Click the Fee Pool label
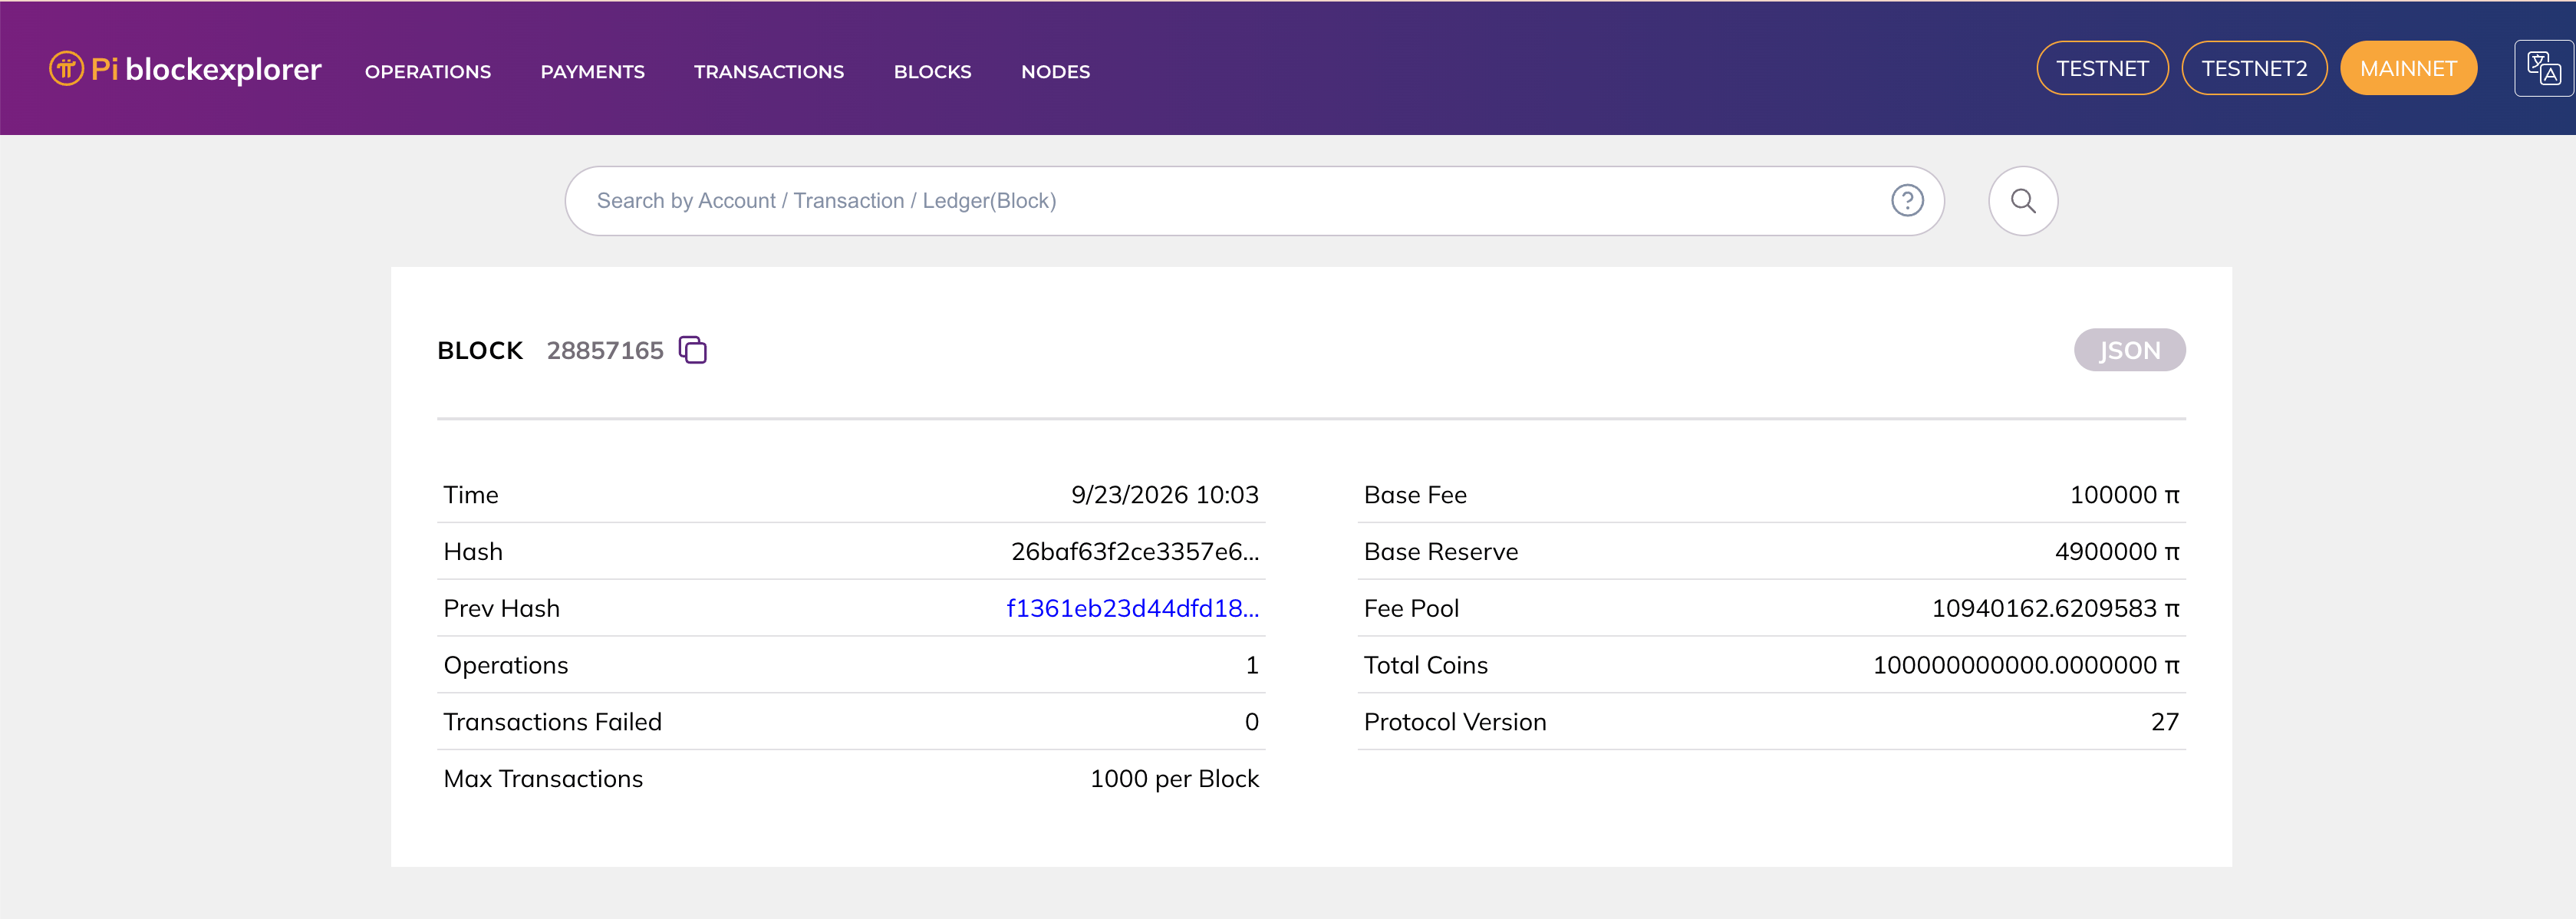2576x919 pixels. (1411, 609)
